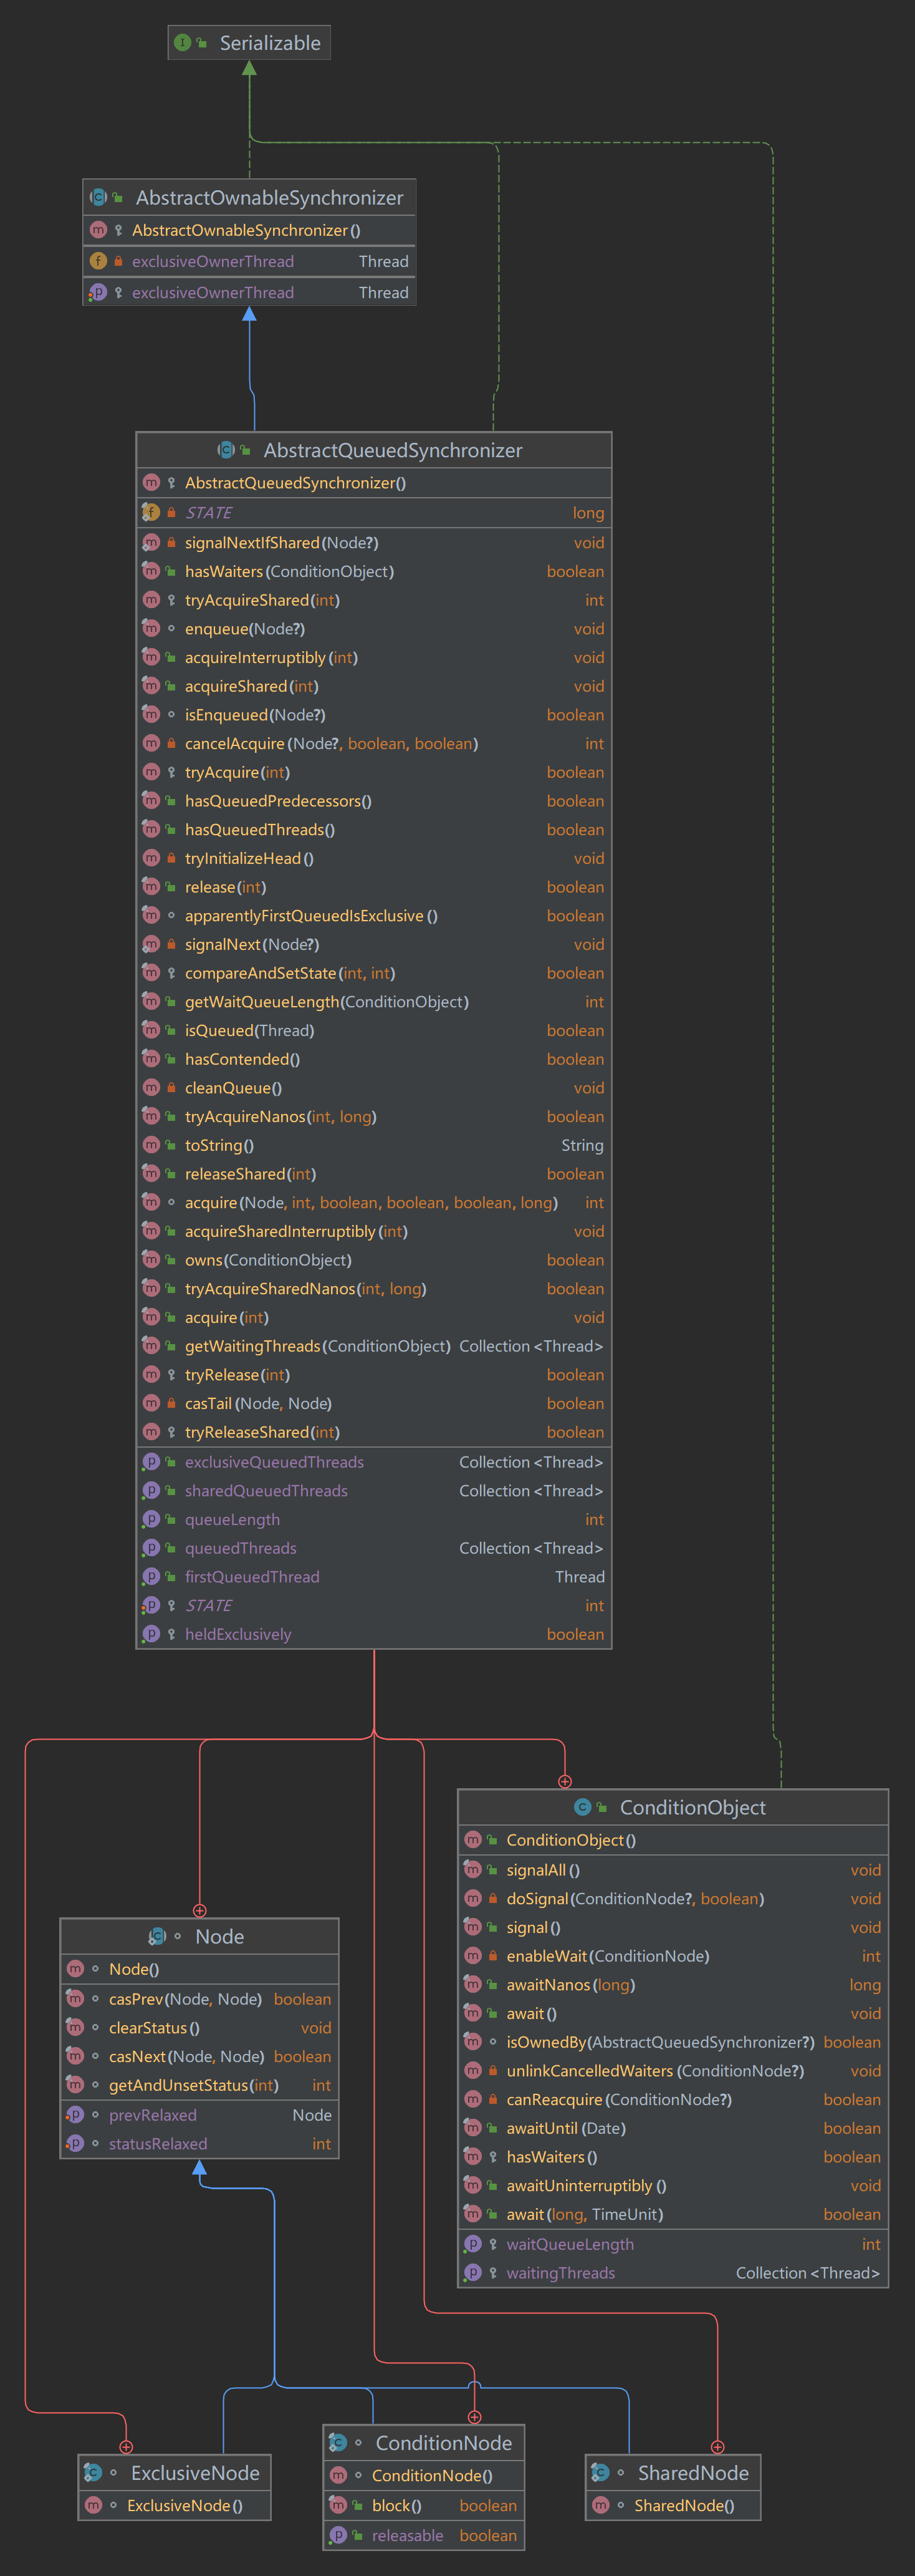Click the class icon beside AbstractOwnableSynchronizer title
Image resolution: width=915 pixels, height=2576 pixels.
click(x=98, y=198)
